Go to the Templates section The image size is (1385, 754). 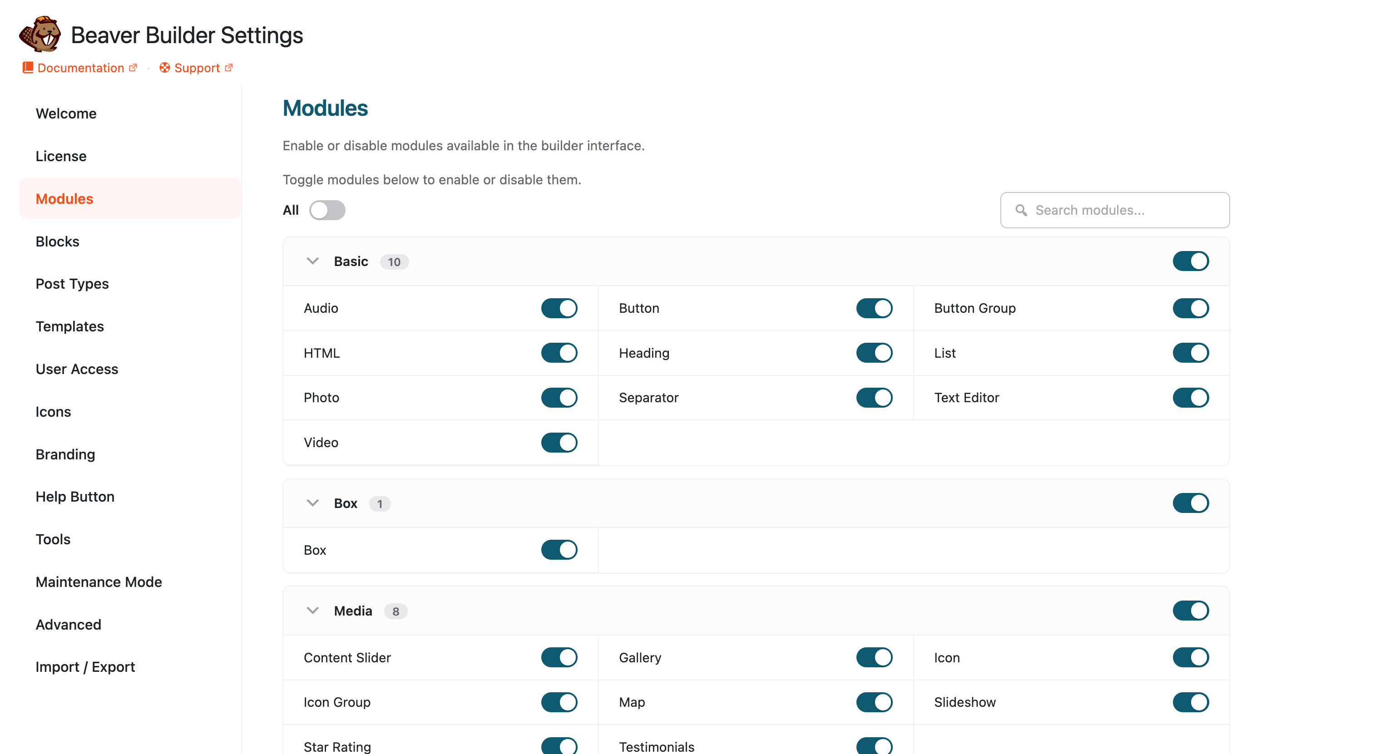[x=129, y=326]
